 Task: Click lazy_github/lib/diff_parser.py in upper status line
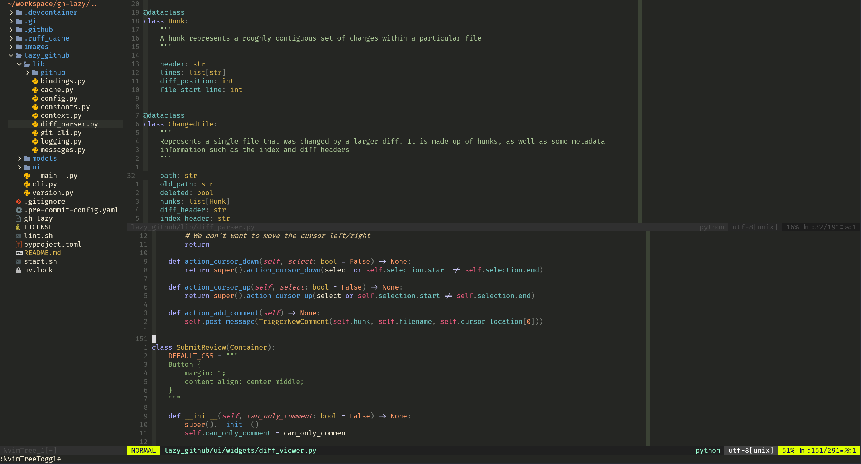193,227
